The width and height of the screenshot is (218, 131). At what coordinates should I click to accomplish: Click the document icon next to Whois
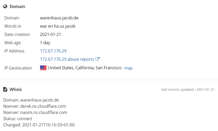pyautogui.click(x=5, y=89)
